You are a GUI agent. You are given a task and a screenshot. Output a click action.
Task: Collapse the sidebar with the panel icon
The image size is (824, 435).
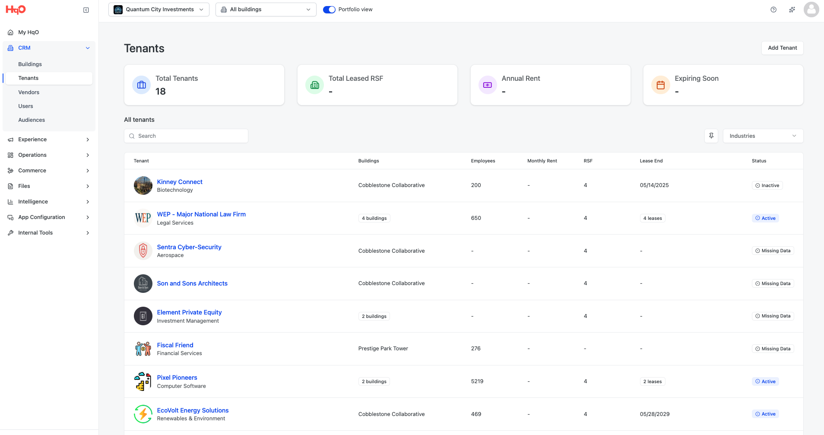[86, 10]
